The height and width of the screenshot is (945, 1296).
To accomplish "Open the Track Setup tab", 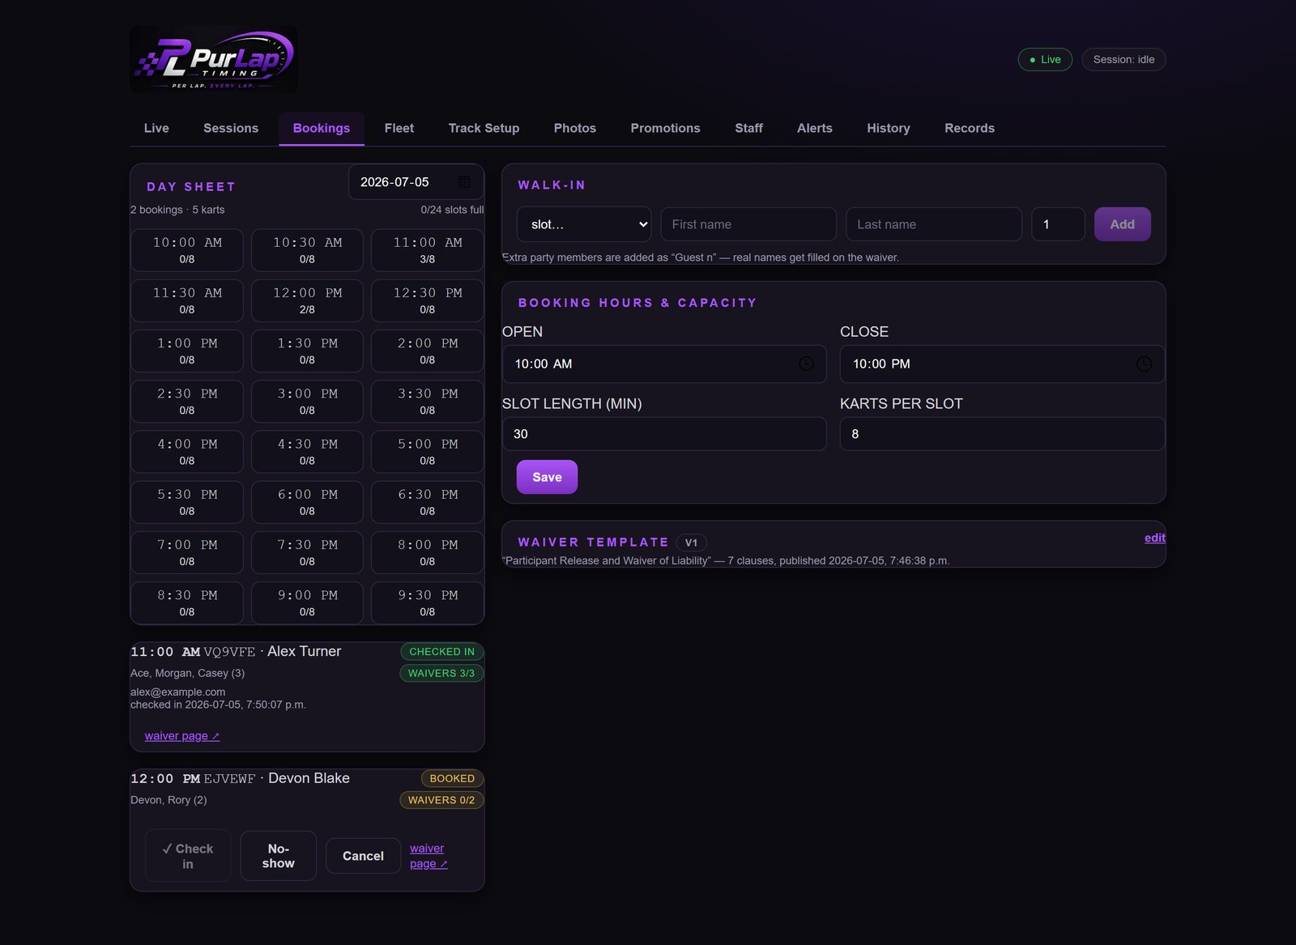I will point(484,128).
